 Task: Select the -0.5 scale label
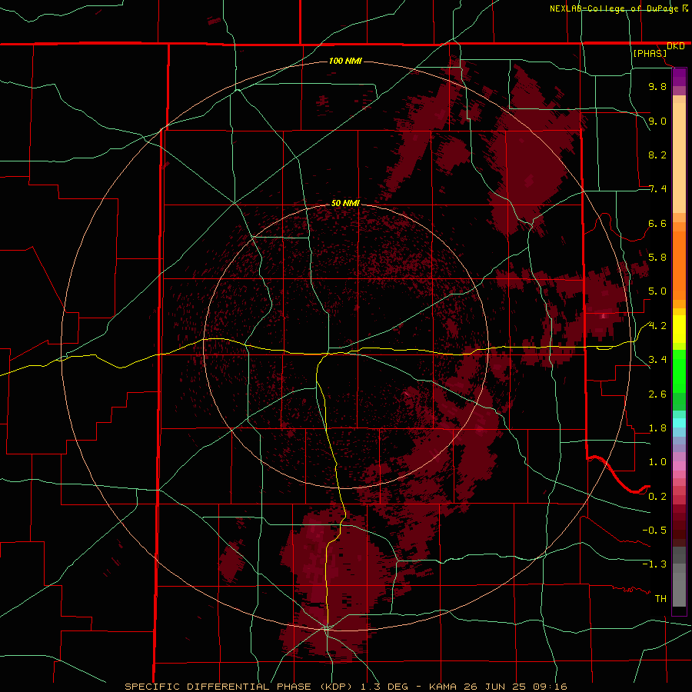[654, 531]
